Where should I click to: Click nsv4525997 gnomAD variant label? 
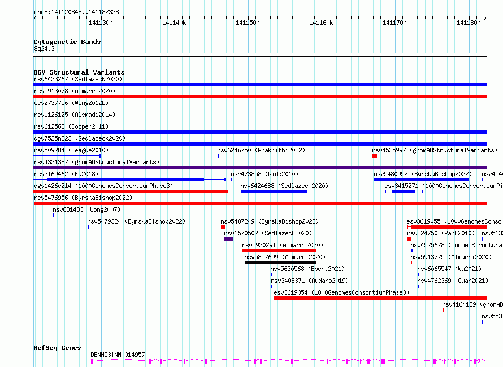[435, 150]
